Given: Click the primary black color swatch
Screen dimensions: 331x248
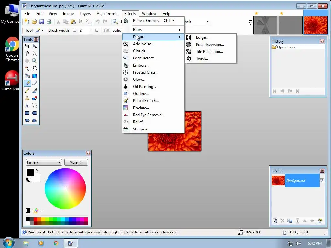Looking at the screenshot, I should [x=30, y=172].
